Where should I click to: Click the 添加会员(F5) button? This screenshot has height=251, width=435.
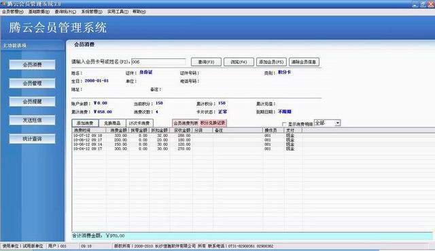tap(271, 62)
